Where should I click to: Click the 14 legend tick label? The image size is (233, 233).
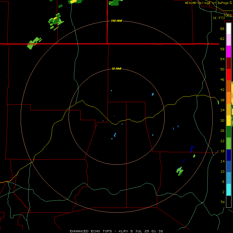point(222,161)
